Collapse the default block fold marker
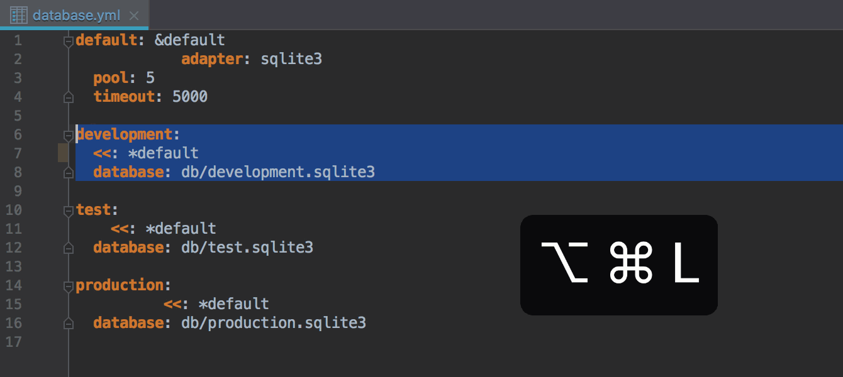Viewport: 843px width, 377px height. (68, 41)
